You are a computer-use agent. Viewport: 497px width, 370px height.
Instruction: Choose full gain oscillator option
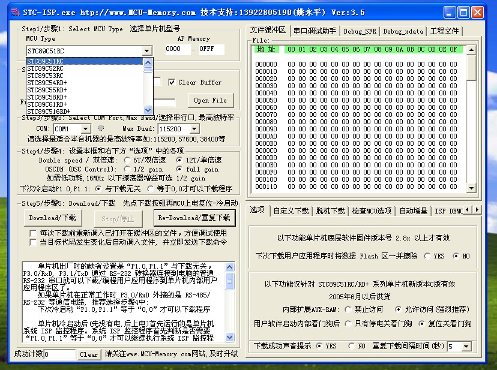click(179, 169)
